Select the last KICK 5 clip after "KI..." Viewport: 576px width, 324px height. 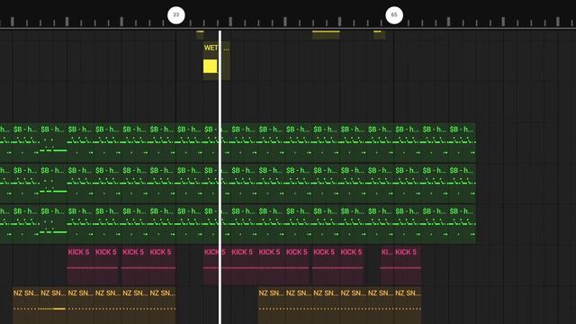click(x=408, y=265)
